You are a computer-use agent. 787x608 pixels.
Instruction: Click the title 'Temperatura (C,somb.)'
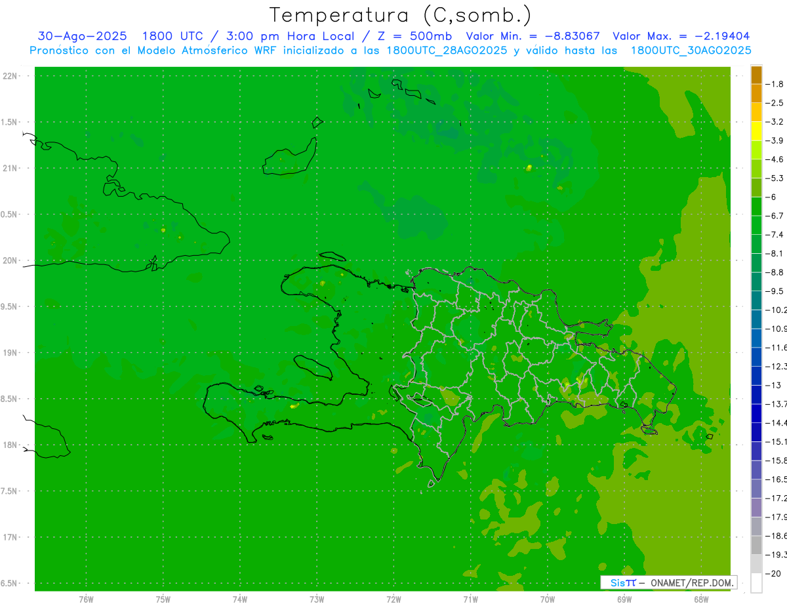tap(401, 16)
